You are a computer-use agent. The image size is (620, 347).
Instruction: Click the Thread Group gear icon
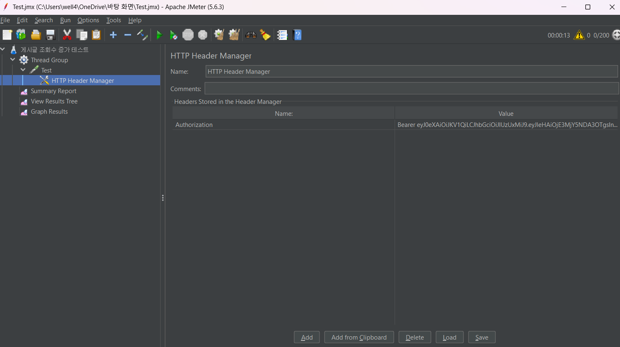(24, 60)
